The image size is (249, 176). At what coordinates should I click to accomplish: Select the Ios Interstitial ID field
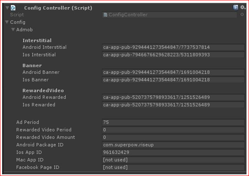pyautogui.click(x=173, y=55)
